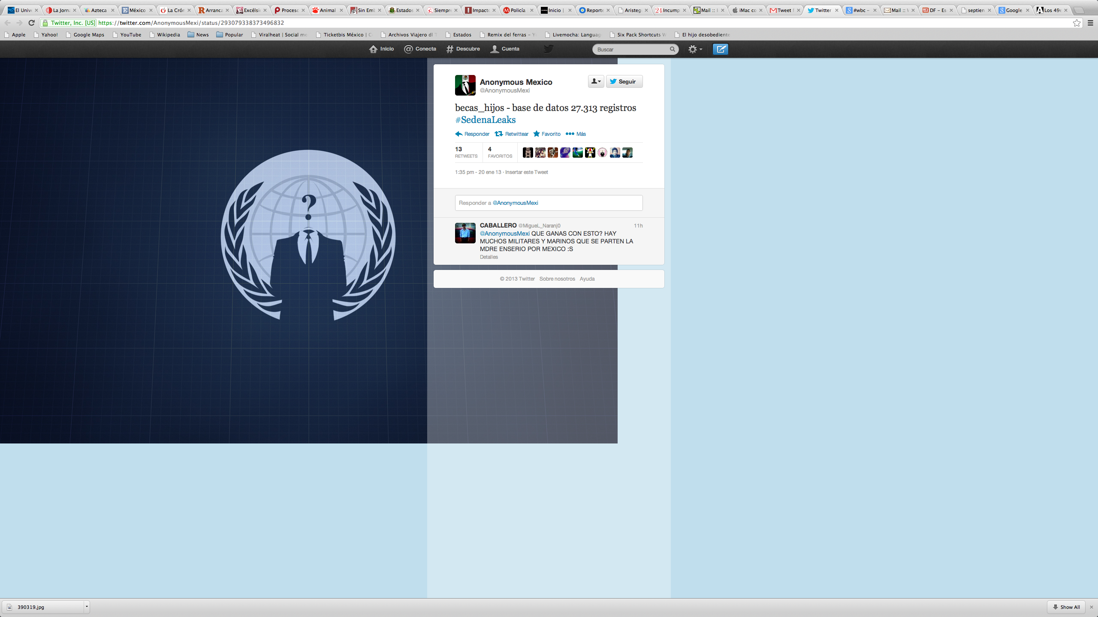This screenshot has height=617, width=1098.
Task: Compose a new tweet
Action: point(721,49)
